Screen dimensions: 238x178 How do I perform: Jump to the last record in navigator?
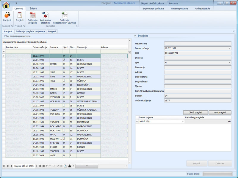(x=43, y=166)
